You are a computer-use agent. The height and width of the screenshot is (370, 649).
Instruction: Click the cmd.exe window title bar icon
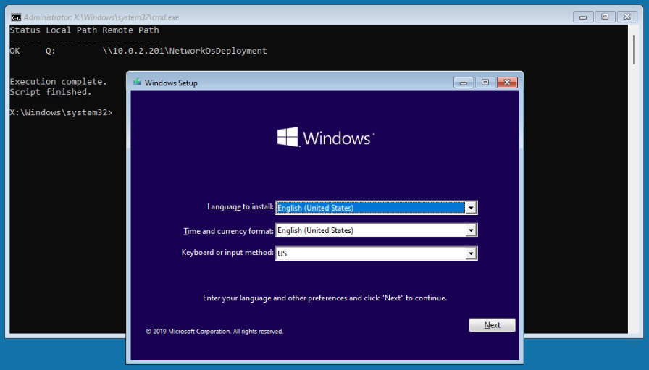pyautogui.click(x=16, y=17)
